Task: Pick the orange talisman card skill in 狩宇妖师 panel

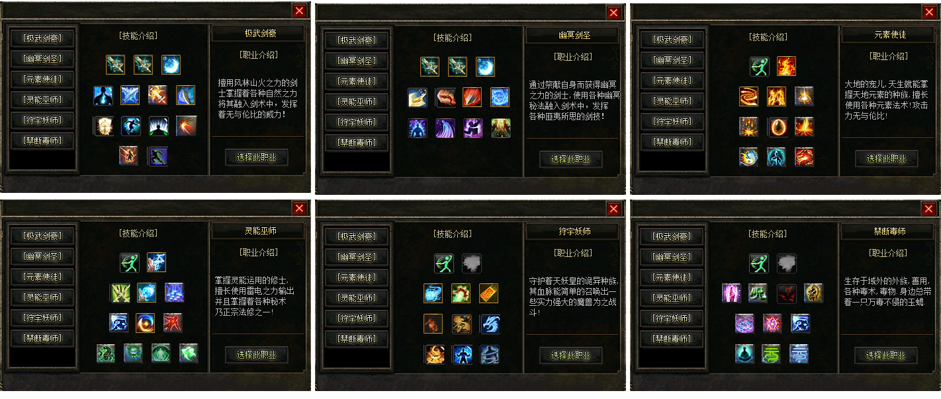Action: (x=488, y=293)
